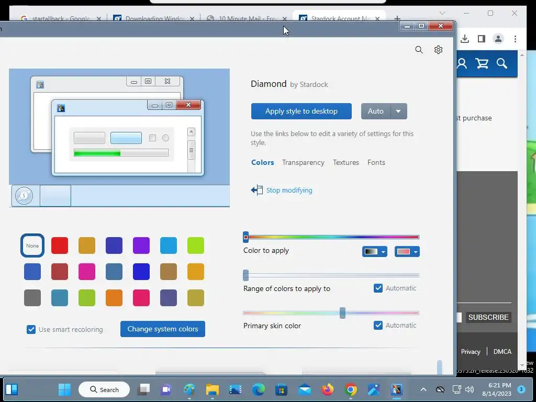Close the Downloading Windows Chrome tab

click(192, 19)
